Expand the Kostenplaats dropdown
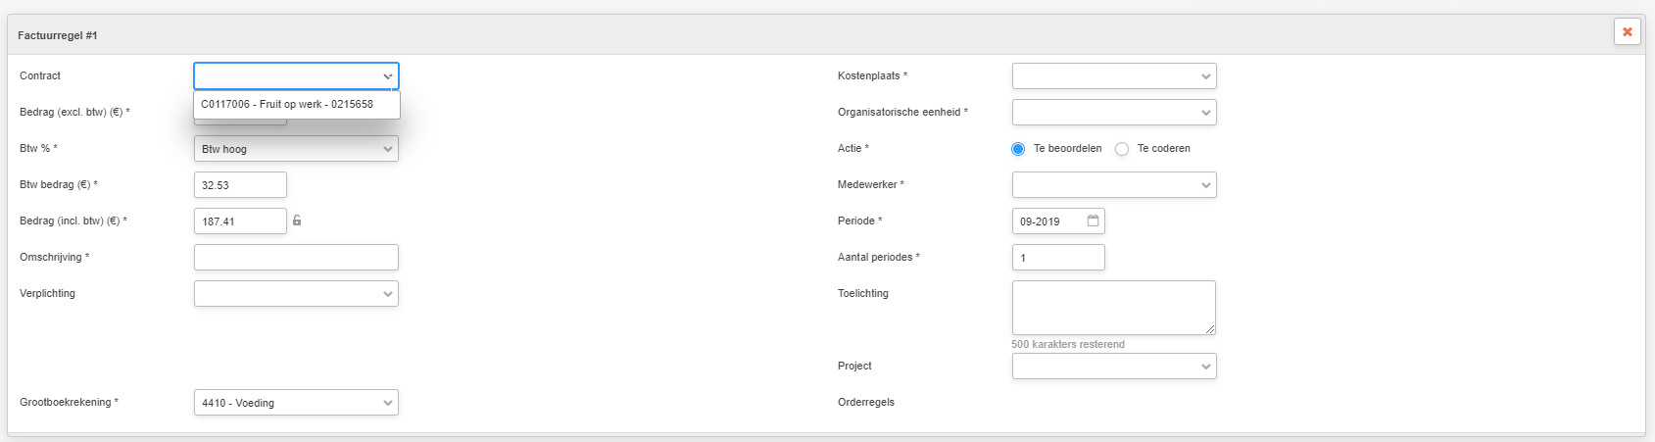This screenshot has width=1655, height=442. click(x=1114, y=76)
